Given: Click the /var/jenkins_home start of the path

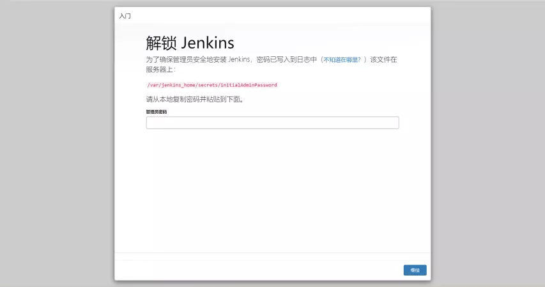Looking at the screenshot, I should (169, 84).
